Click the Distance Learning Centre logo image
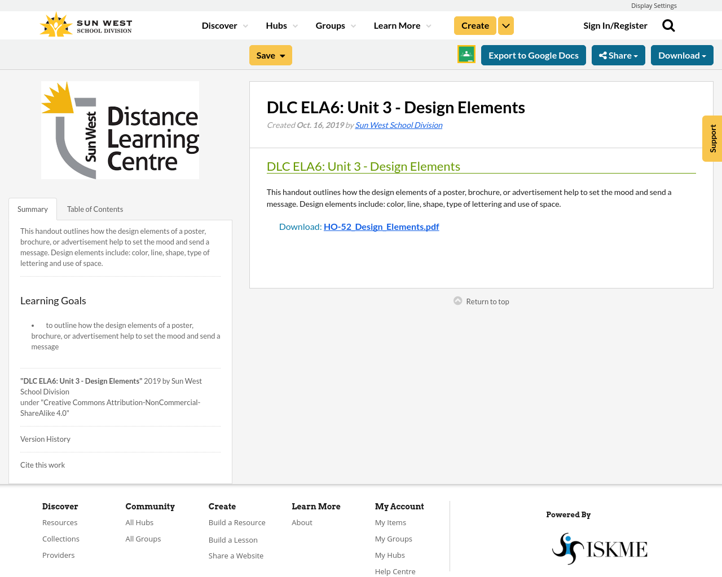 point(120,130)
